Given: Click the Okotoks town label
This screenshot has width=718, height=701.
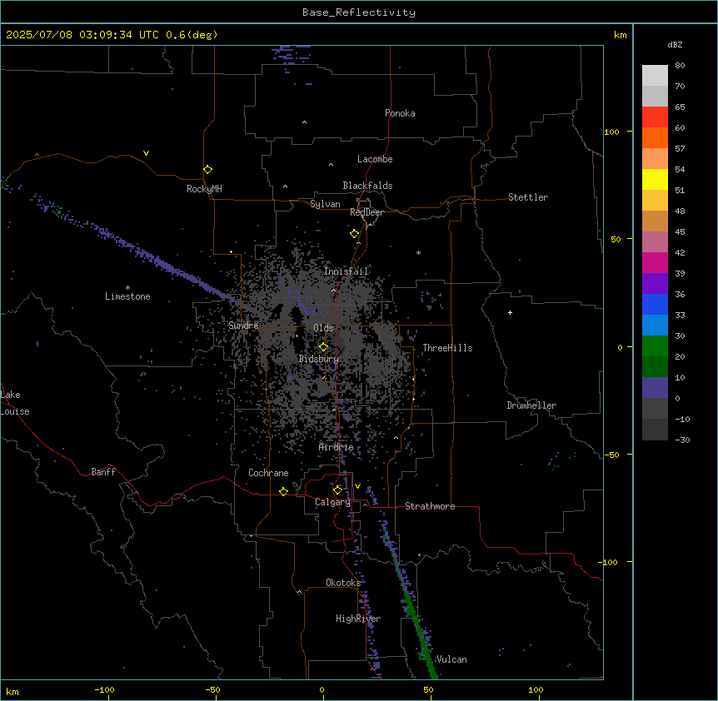Looking at the screenshot, I should [x=343, y=583].
